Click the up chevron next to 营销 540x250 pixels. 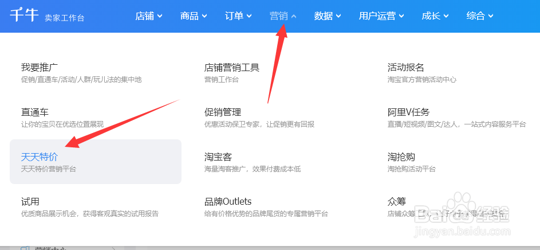click(294, 16)
